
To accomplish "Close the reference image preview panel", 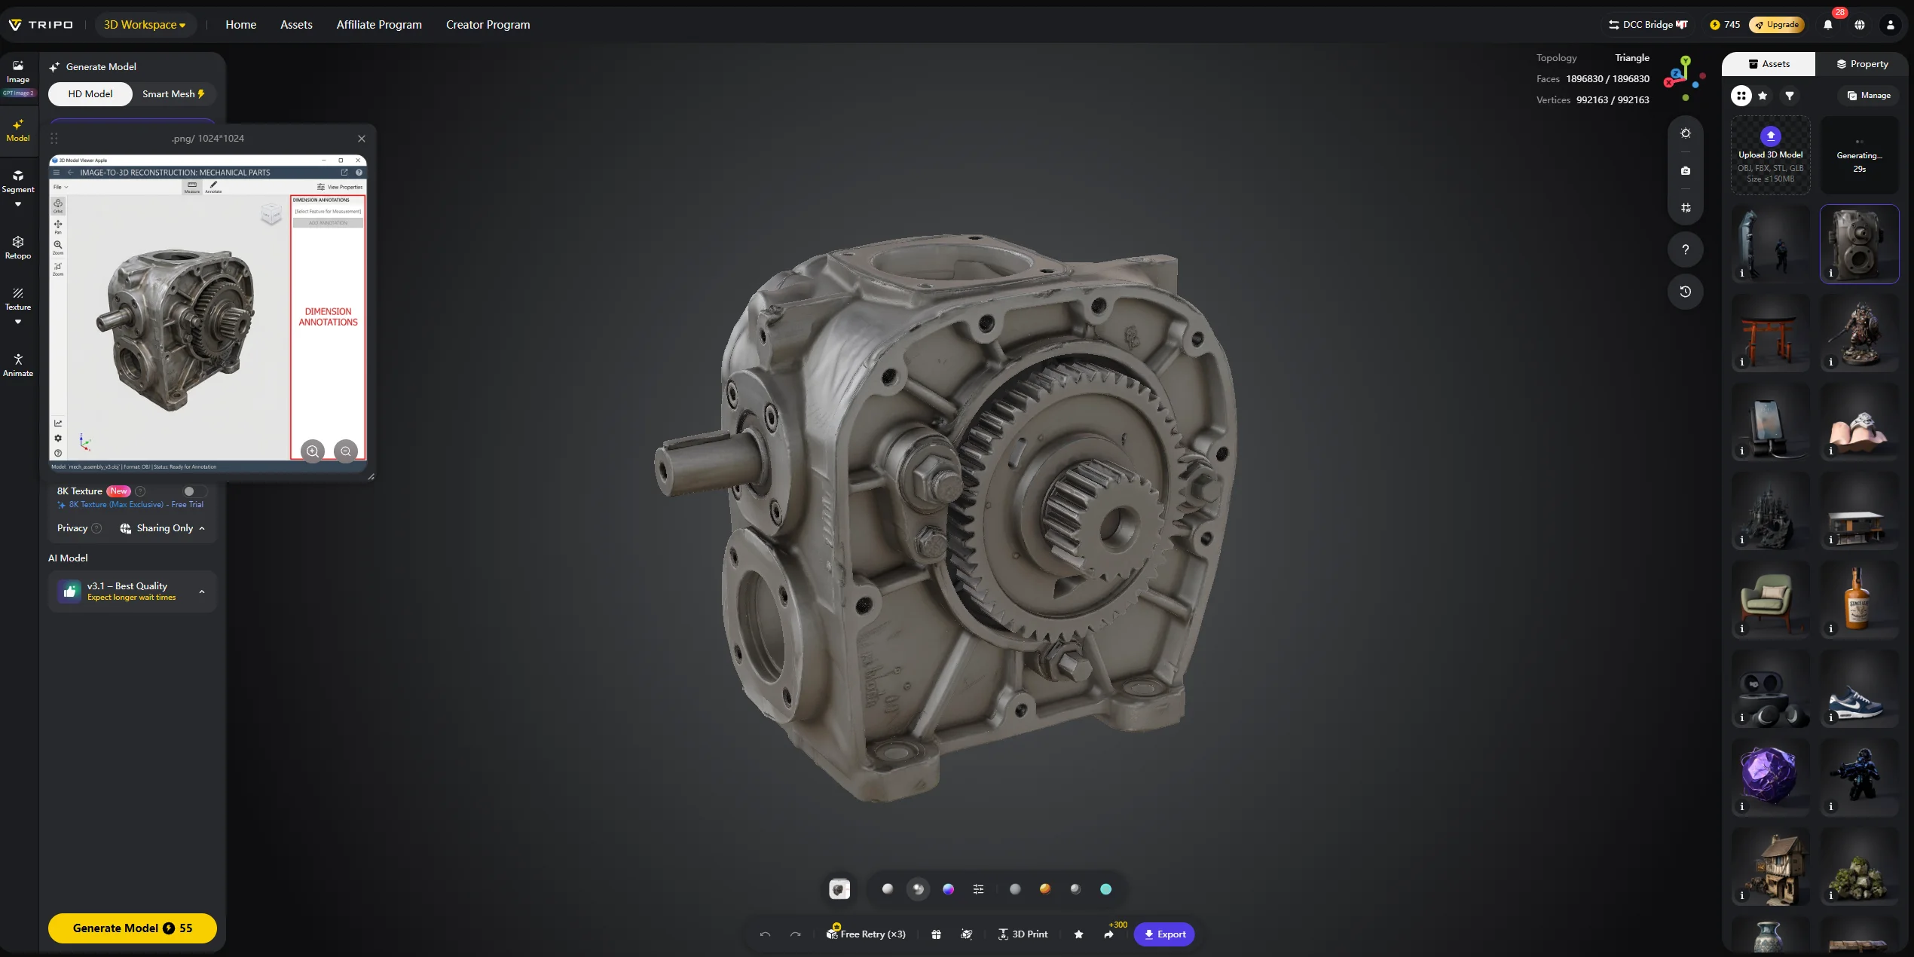I will tap(362, 139).
